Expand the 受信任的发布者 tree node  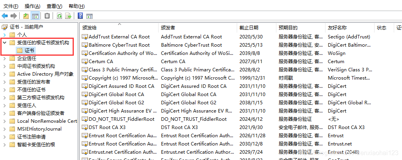pyautogui.click(x=4, y=82)
